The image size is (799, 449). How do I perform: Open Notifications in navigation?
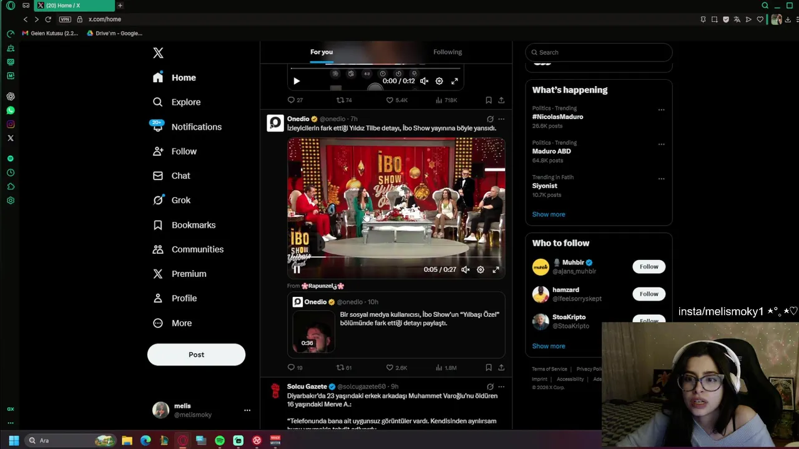click(187, 127)
